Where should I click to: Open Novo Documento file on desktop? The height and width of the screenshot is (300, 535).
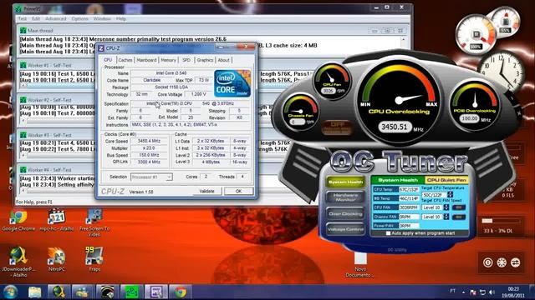pos(360,265)
